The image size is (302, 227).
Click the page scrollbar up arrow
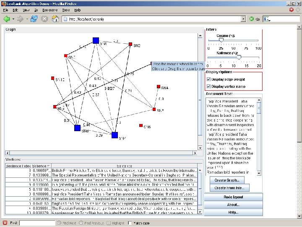(x=299, y=27)
